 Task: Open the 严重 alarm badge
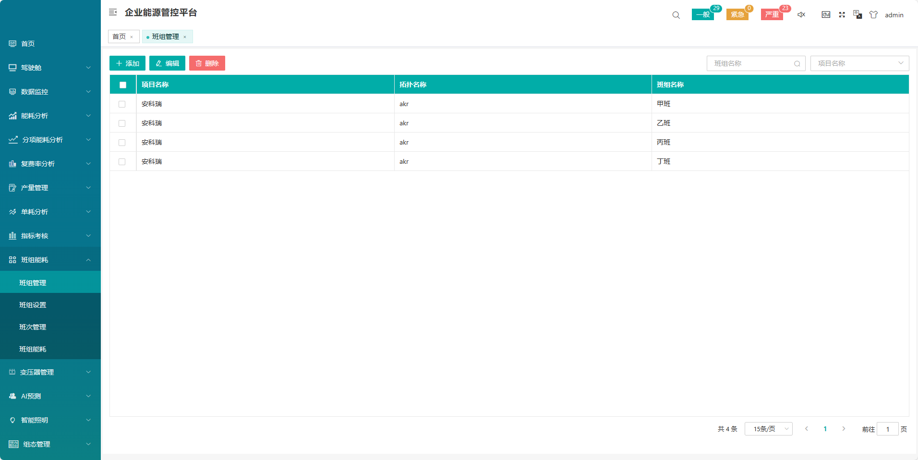(x=772, y=15)
